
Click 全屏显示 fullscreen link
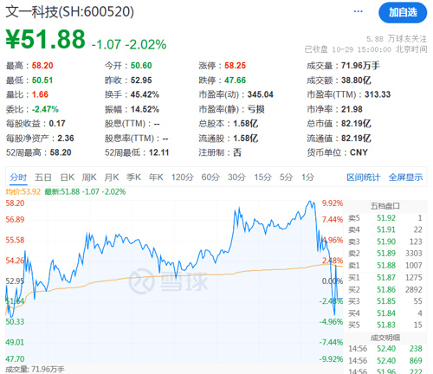tap(405, 177)
